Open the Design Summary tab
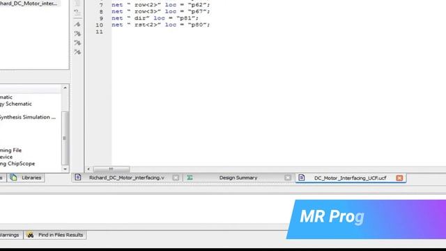The width and height of the screenshot is (446, 251). pos(238,178)
